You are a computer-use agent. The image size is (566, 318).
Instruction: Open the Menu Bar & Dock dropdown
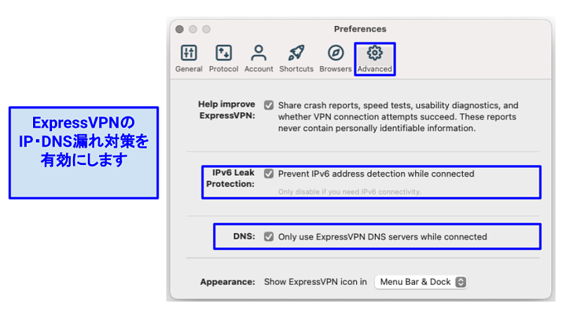421,282
